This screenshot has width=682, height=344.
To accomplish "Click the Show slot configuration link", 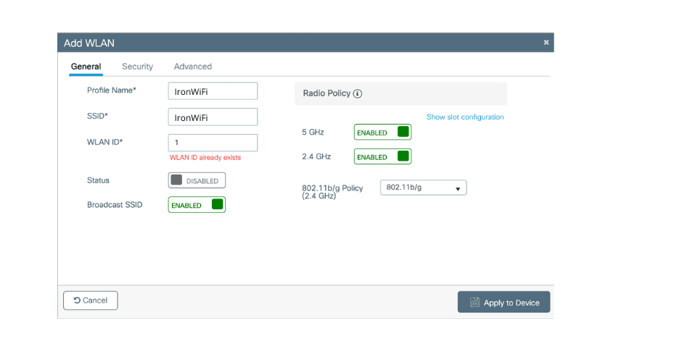I will [464, 117].
